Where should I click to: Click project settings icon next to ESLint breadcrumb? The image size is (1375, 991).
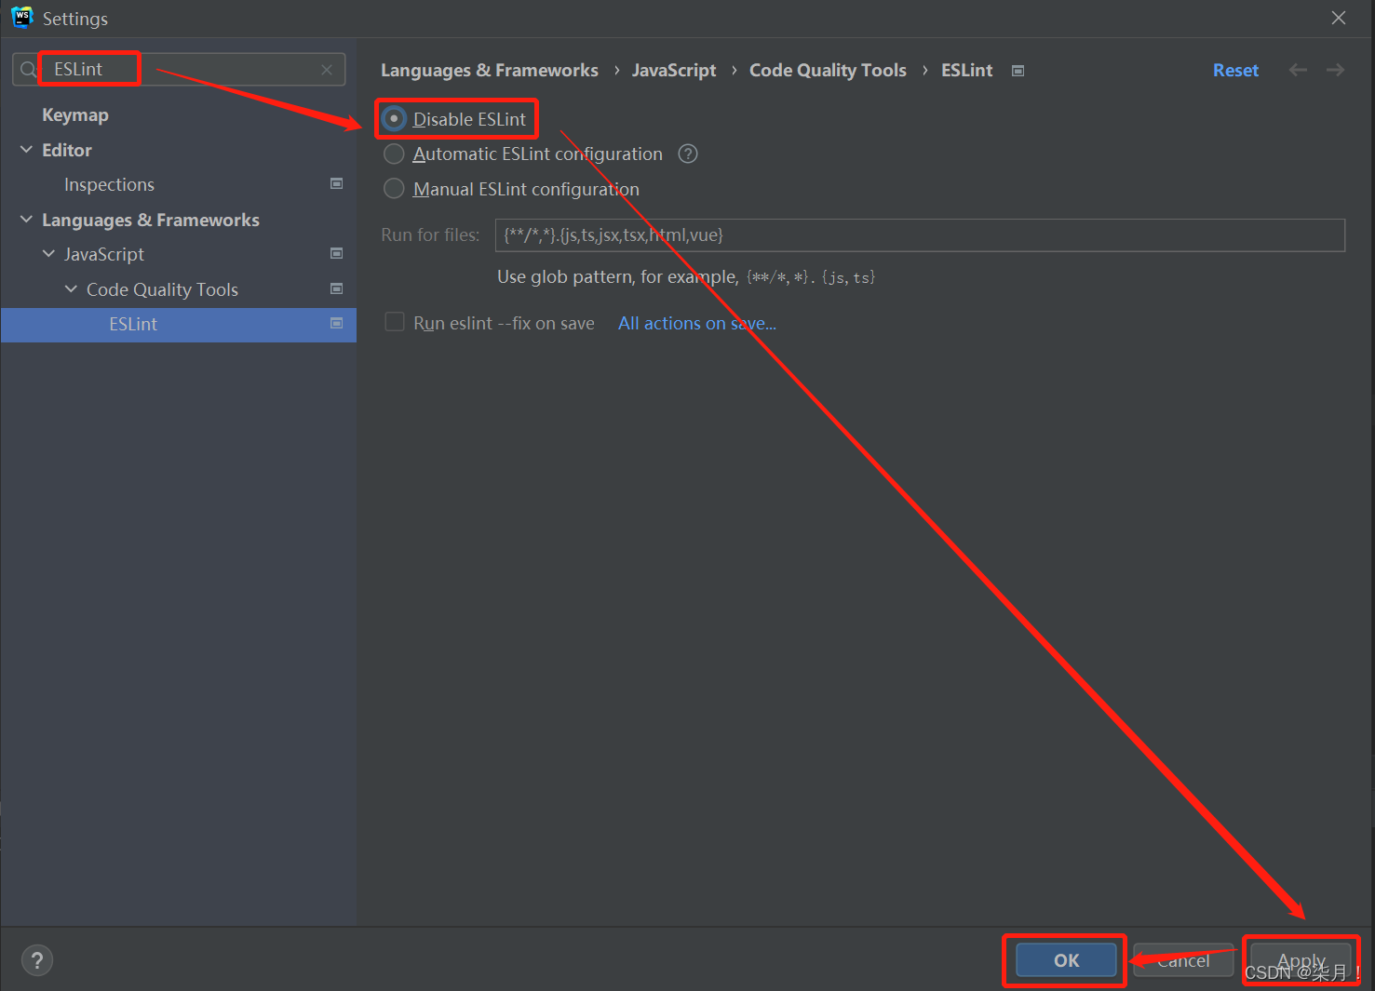(1018, 71)
